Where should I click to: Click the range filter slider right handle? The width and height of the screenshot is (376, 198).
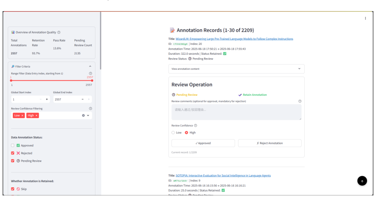tap(92, 81)
